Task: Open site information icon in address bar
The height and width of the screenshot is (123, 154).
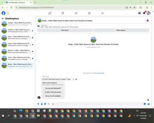Action: click(x=16, y=7)
